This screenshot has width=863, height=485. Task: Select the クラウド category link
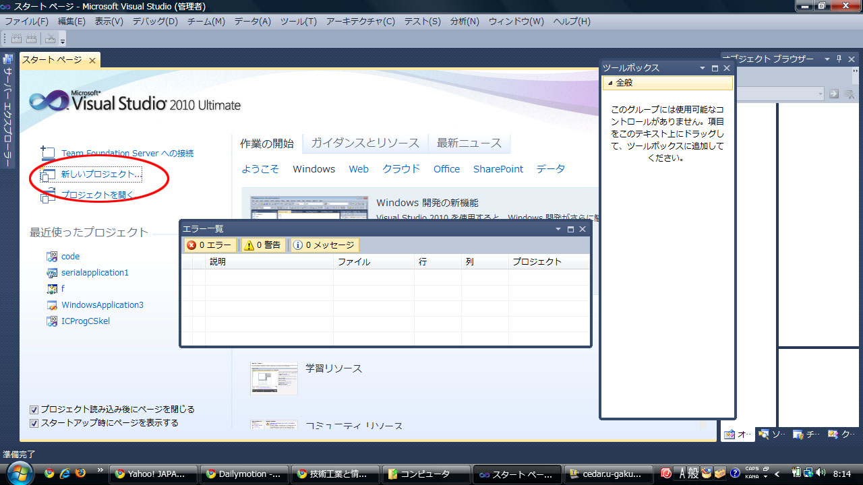pyautogui.click(x=401, y=169)
